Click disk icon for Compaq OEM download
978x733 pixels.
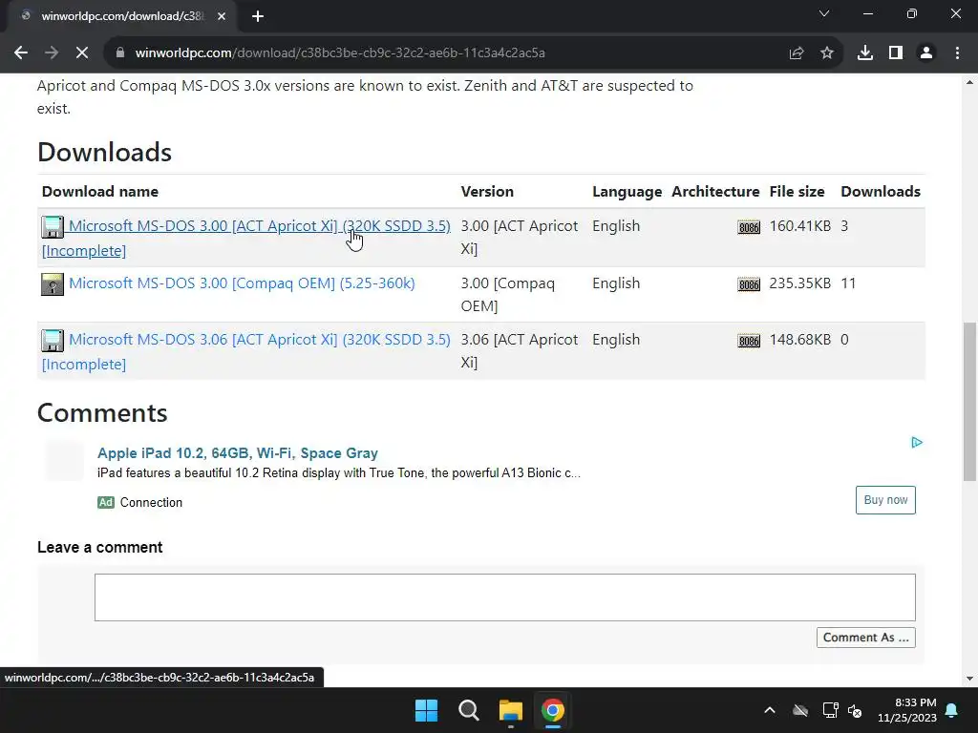[53, 284]
